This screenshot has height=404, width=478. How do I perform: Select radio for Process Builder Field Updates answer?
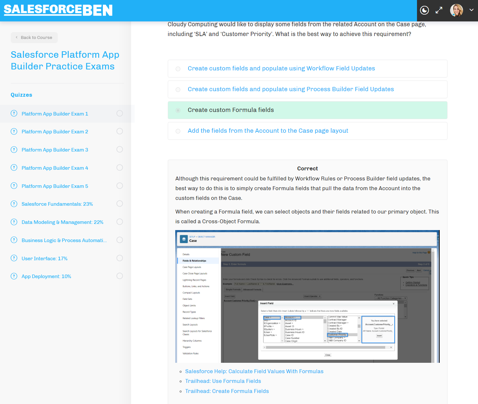(x=178, y=90)
